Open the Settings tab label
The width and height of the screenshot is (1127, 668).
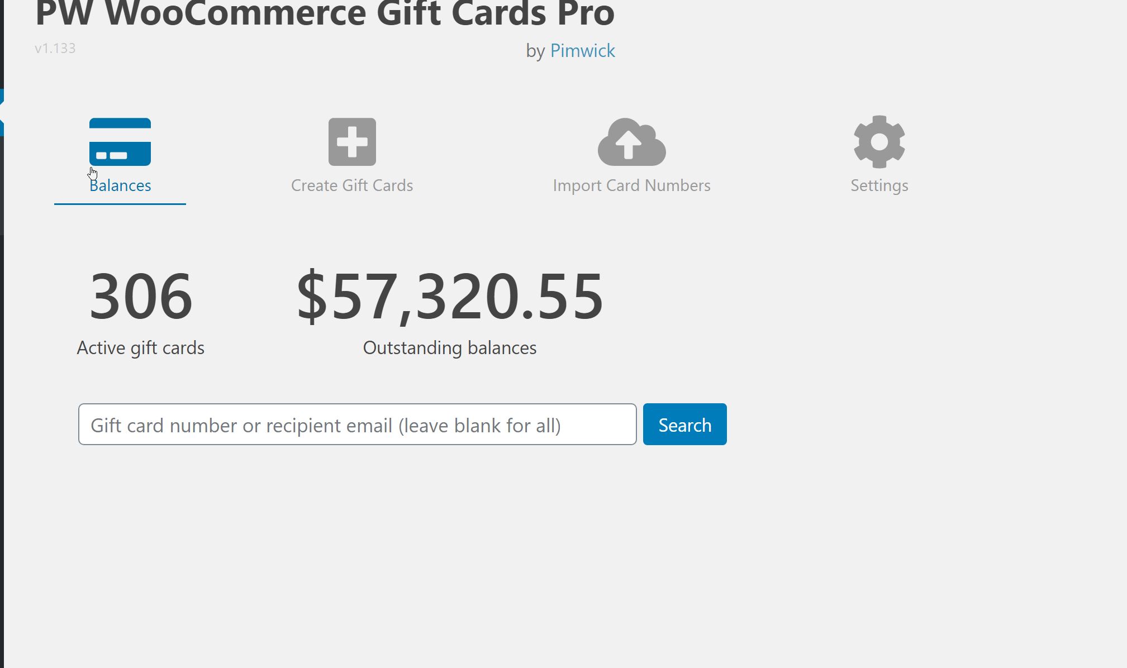[879, 185]
